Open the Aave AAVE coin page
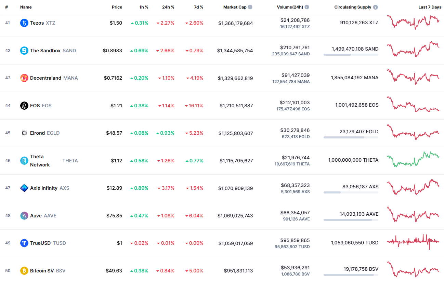Screen dimensions: 444x282 click(x=38, y=216)
